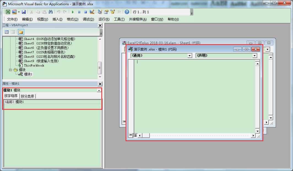Open the insert object dropdown arrow
The height and width of the screenshot is (171, 293).
pos(19,12)
